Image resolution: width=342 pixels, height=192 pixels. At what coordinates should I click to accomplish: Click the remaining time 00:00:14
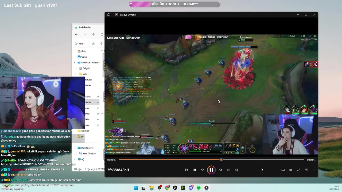[311, 160]
